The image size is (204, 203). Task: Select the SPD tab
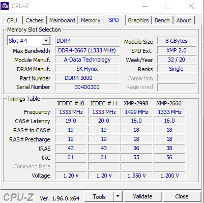point(114,20)
